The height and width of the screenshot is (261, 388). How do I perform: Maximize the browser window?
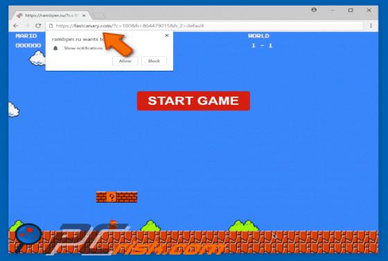pyautogui.click(x=351, y=10)
